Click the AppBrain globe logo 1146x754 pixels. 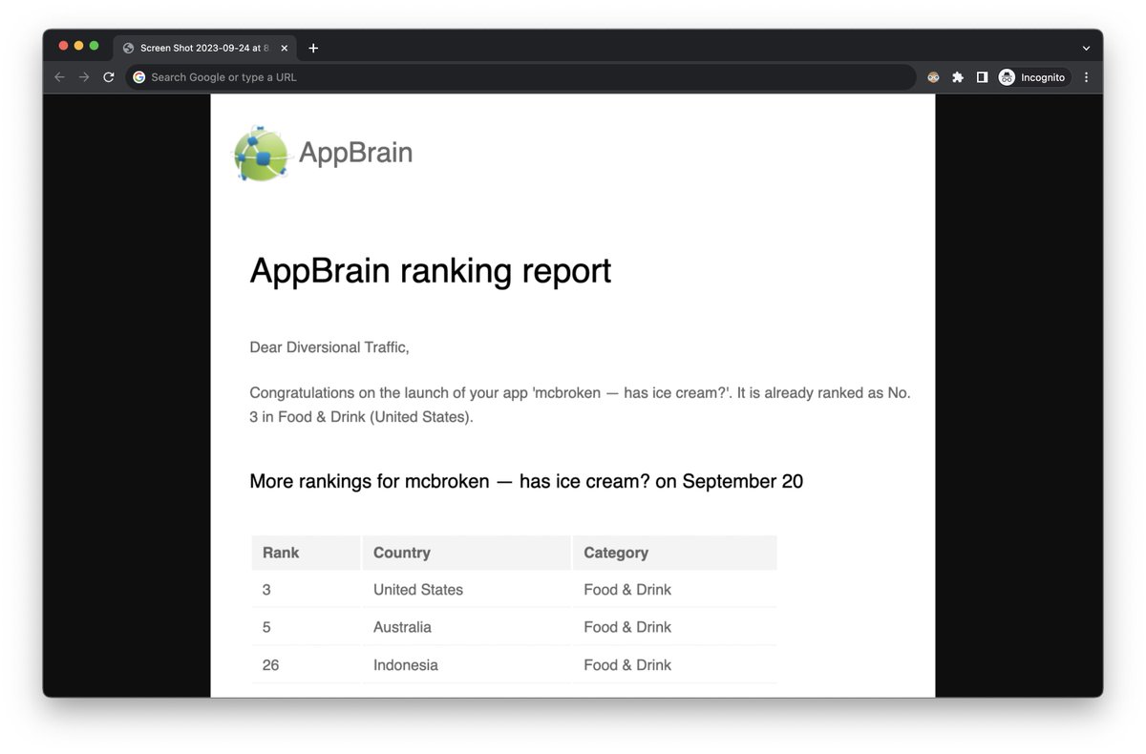tap(262, 154)
